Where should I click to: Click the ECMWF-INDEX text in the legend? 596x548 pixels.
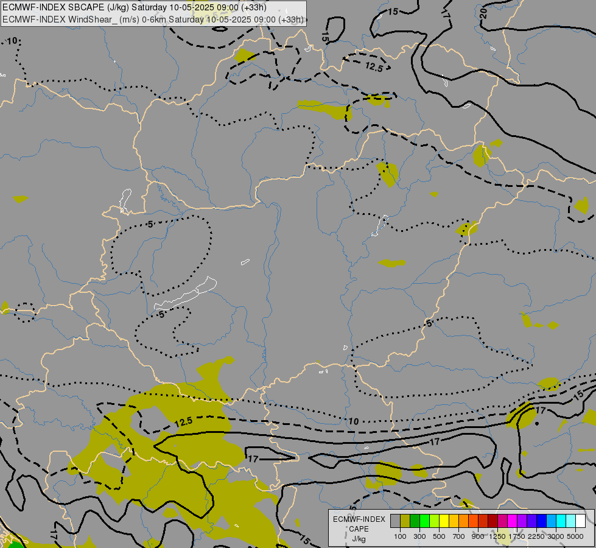[359, 519]
